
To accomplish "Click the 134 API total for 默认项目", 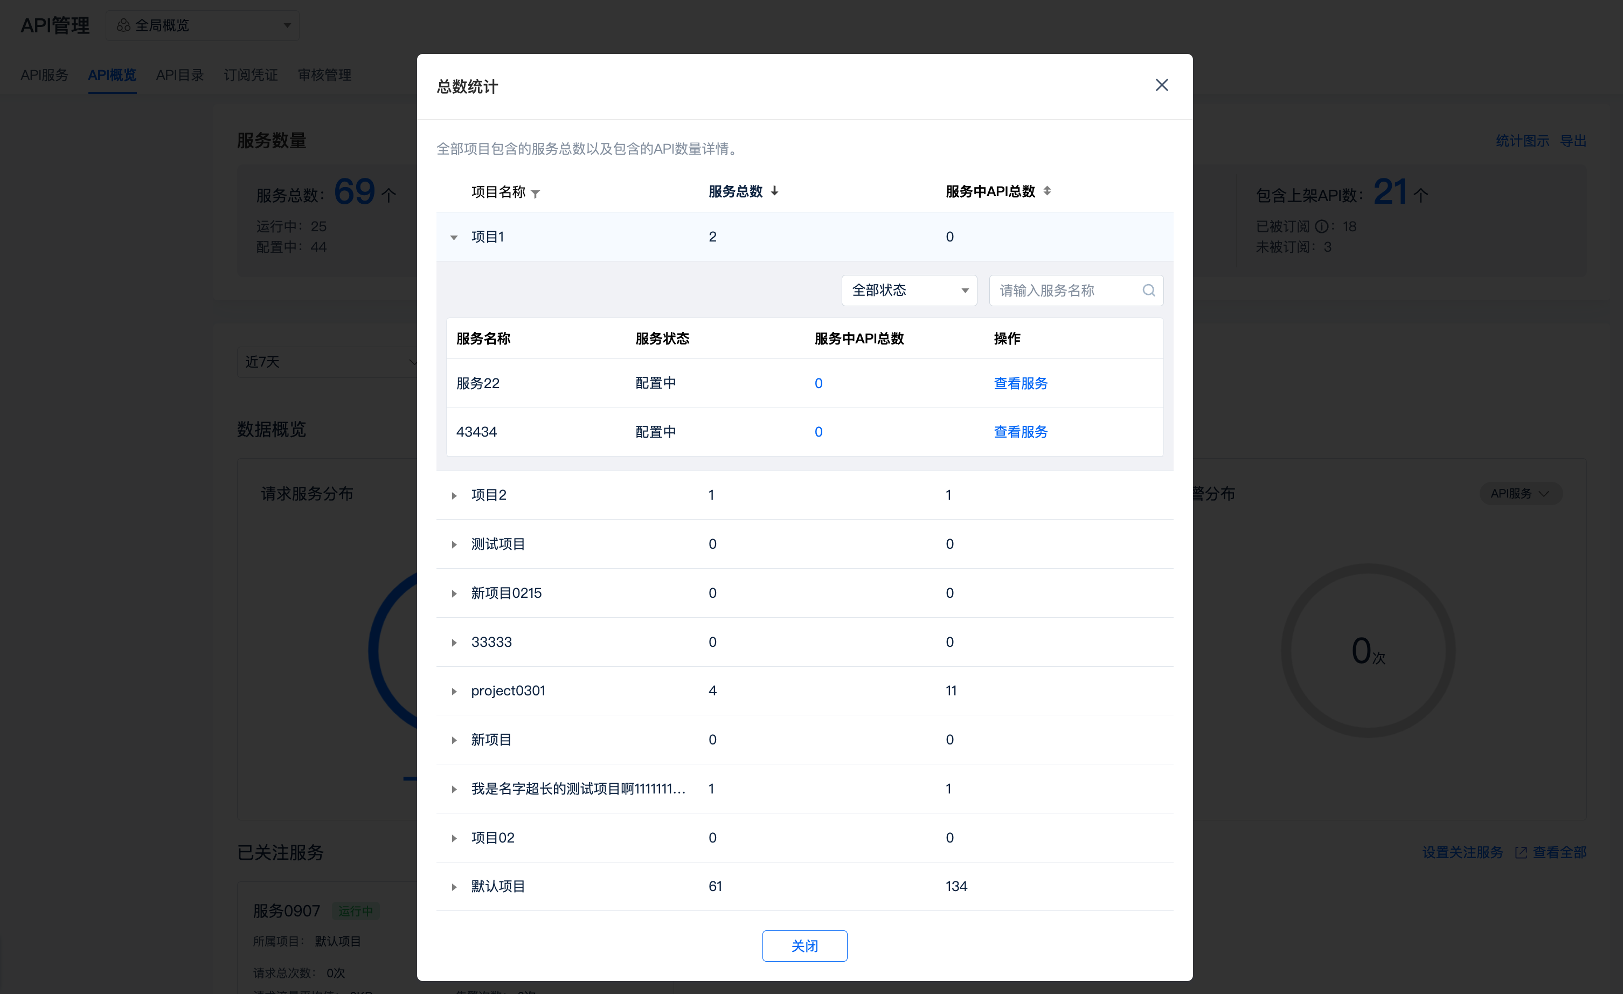I will pyautogui.click(x=956, y=887).
